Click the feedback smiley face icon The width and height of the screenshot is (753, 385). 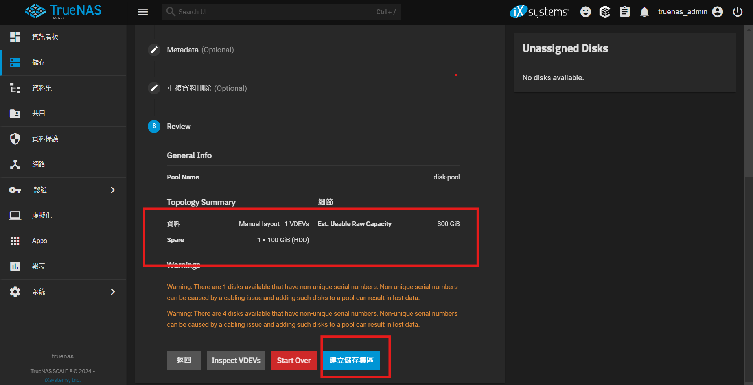585,12
